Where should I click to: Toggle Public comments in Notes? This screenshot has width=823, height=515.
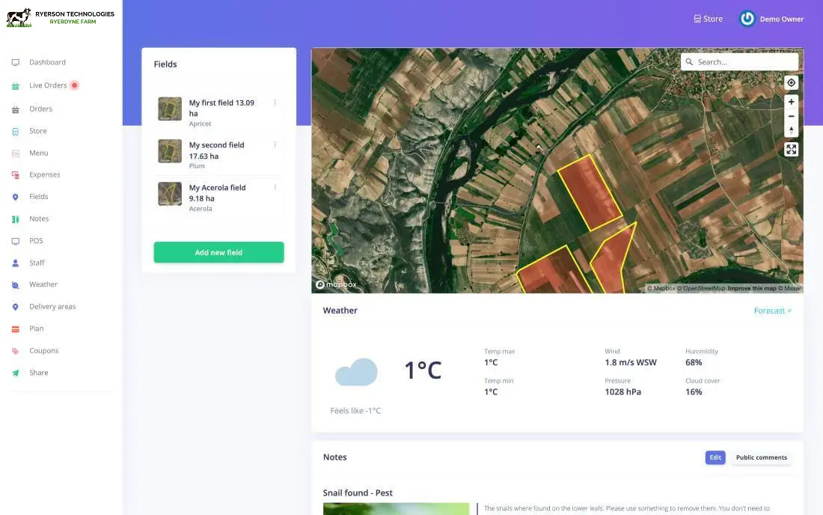pos(761,457)
